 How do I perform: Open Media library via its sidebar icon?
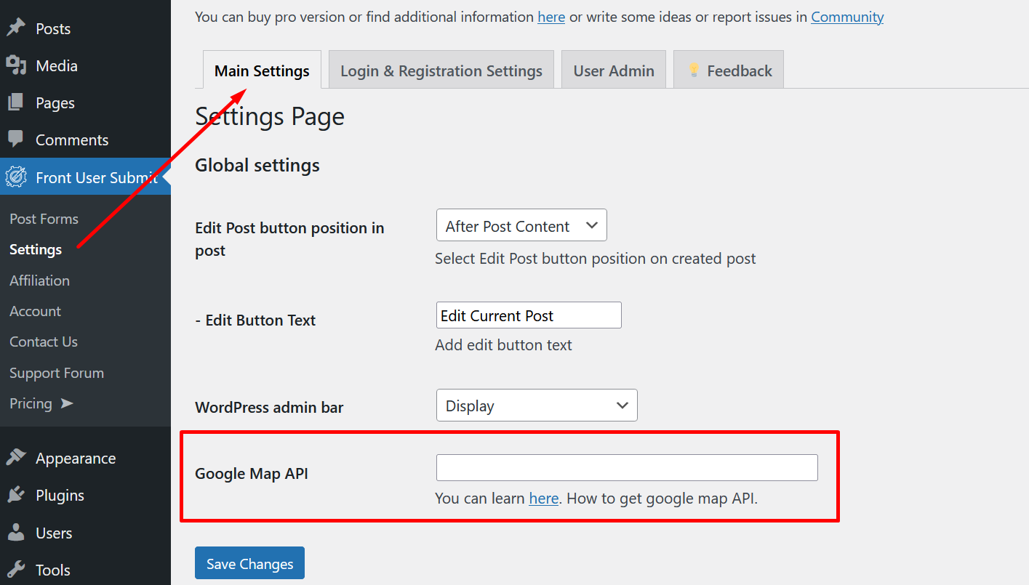click(16, 65)
